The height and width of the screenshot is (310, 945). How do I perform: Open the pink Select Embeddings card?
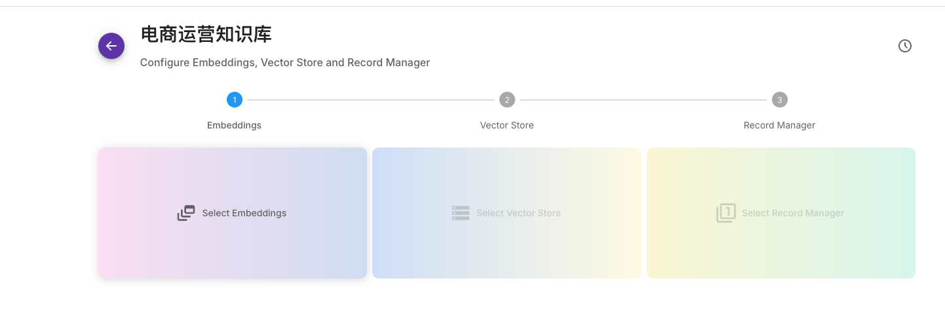pyautogui.click(x=233, y=249)
